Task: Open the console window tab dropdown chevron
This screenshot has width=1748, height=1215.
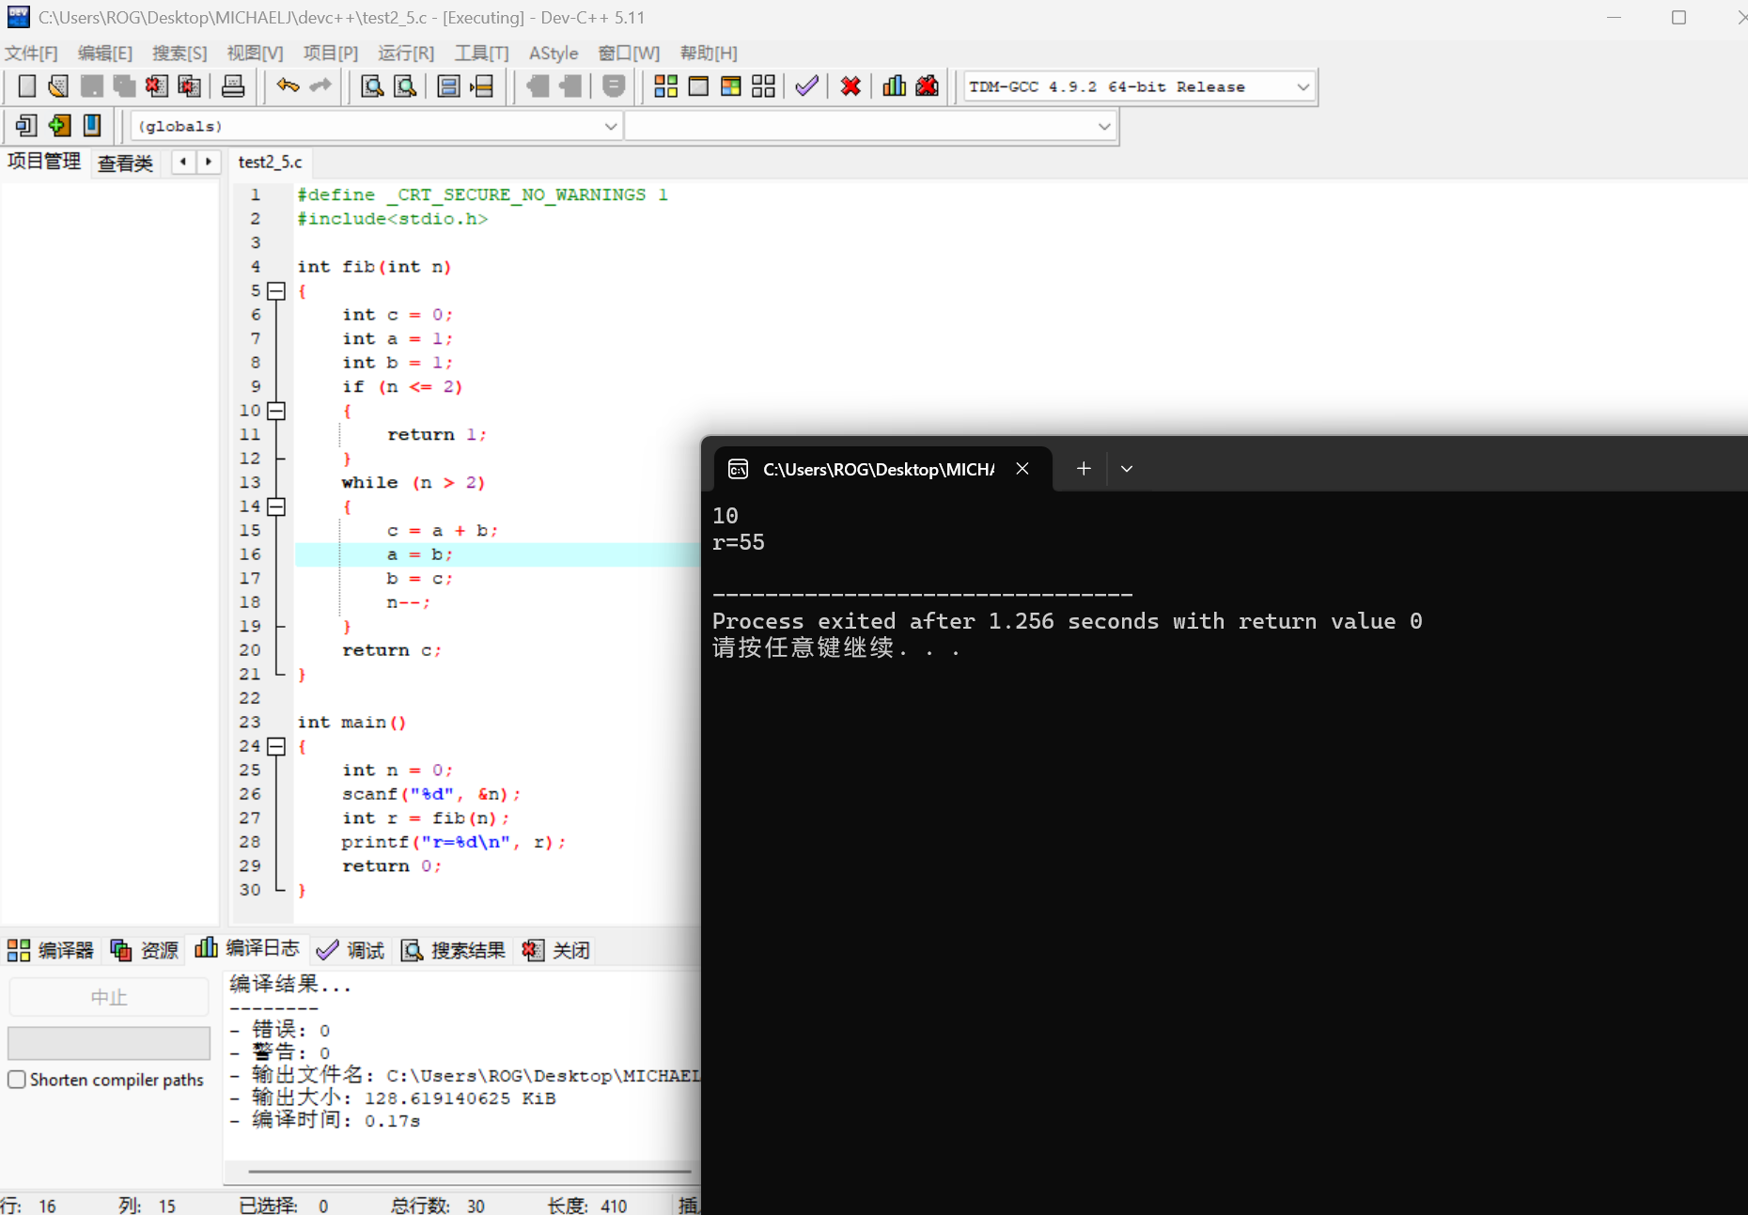Action: [x=1127, y=469]
